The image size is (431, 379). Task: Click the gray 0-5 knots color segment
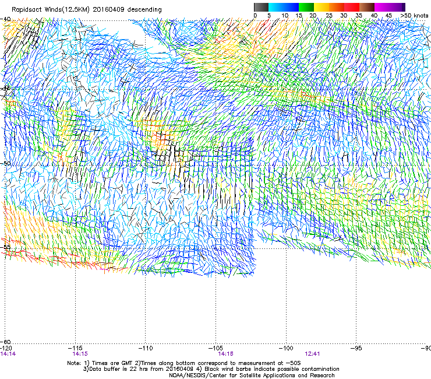pos(261,7)
